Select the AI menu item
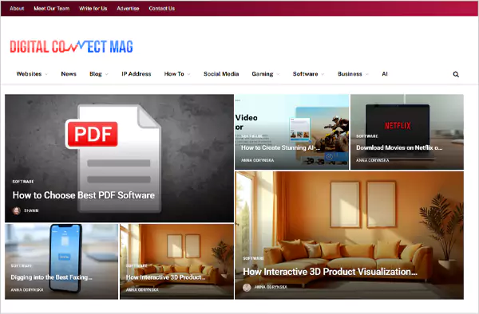Screen dimensions: 479x314 [x=385, y=74]
